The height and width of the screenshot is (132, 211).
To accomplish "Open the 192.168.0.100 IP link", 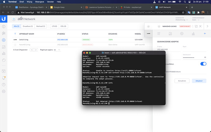I will [62, 40].
